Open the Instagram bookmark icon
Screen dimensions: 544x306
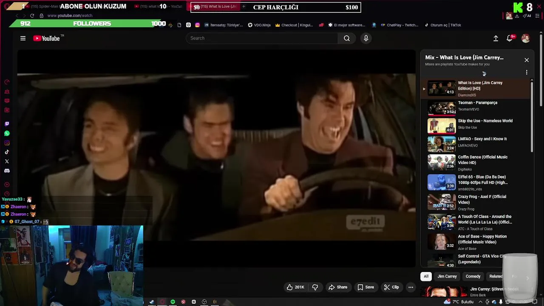click(x=197, y=25)
